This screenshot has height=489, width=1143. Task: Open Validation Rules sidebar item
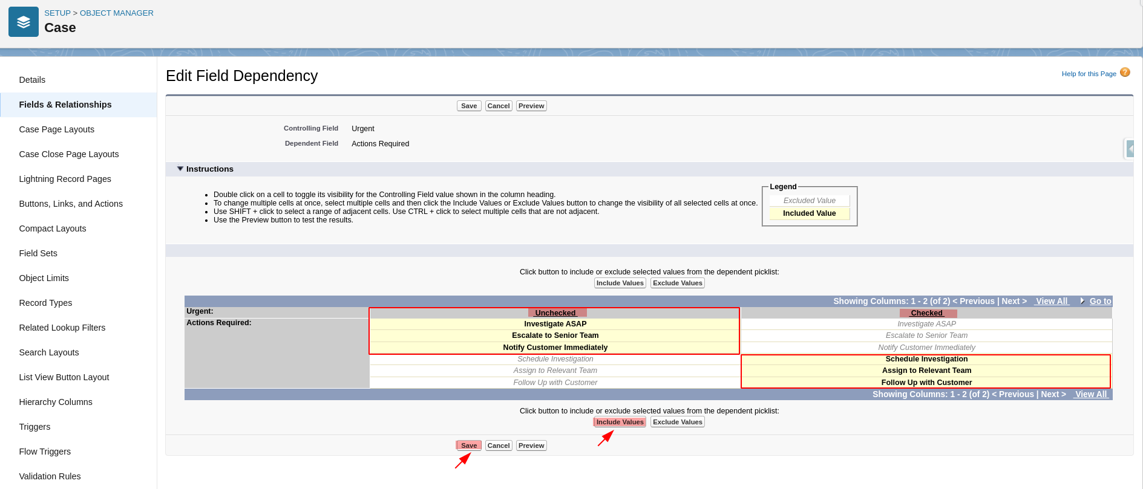click(x=50, y=476)
